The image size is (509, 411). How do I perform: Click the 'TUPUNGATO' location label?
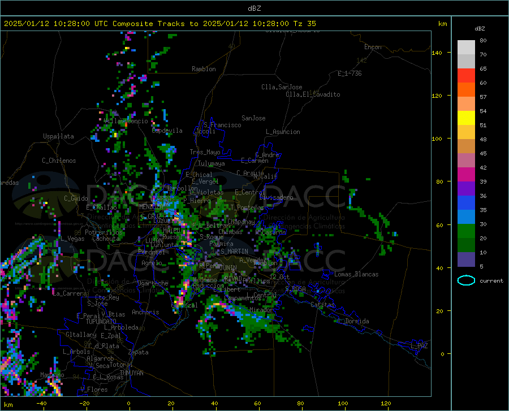click(x=101, y=322)
